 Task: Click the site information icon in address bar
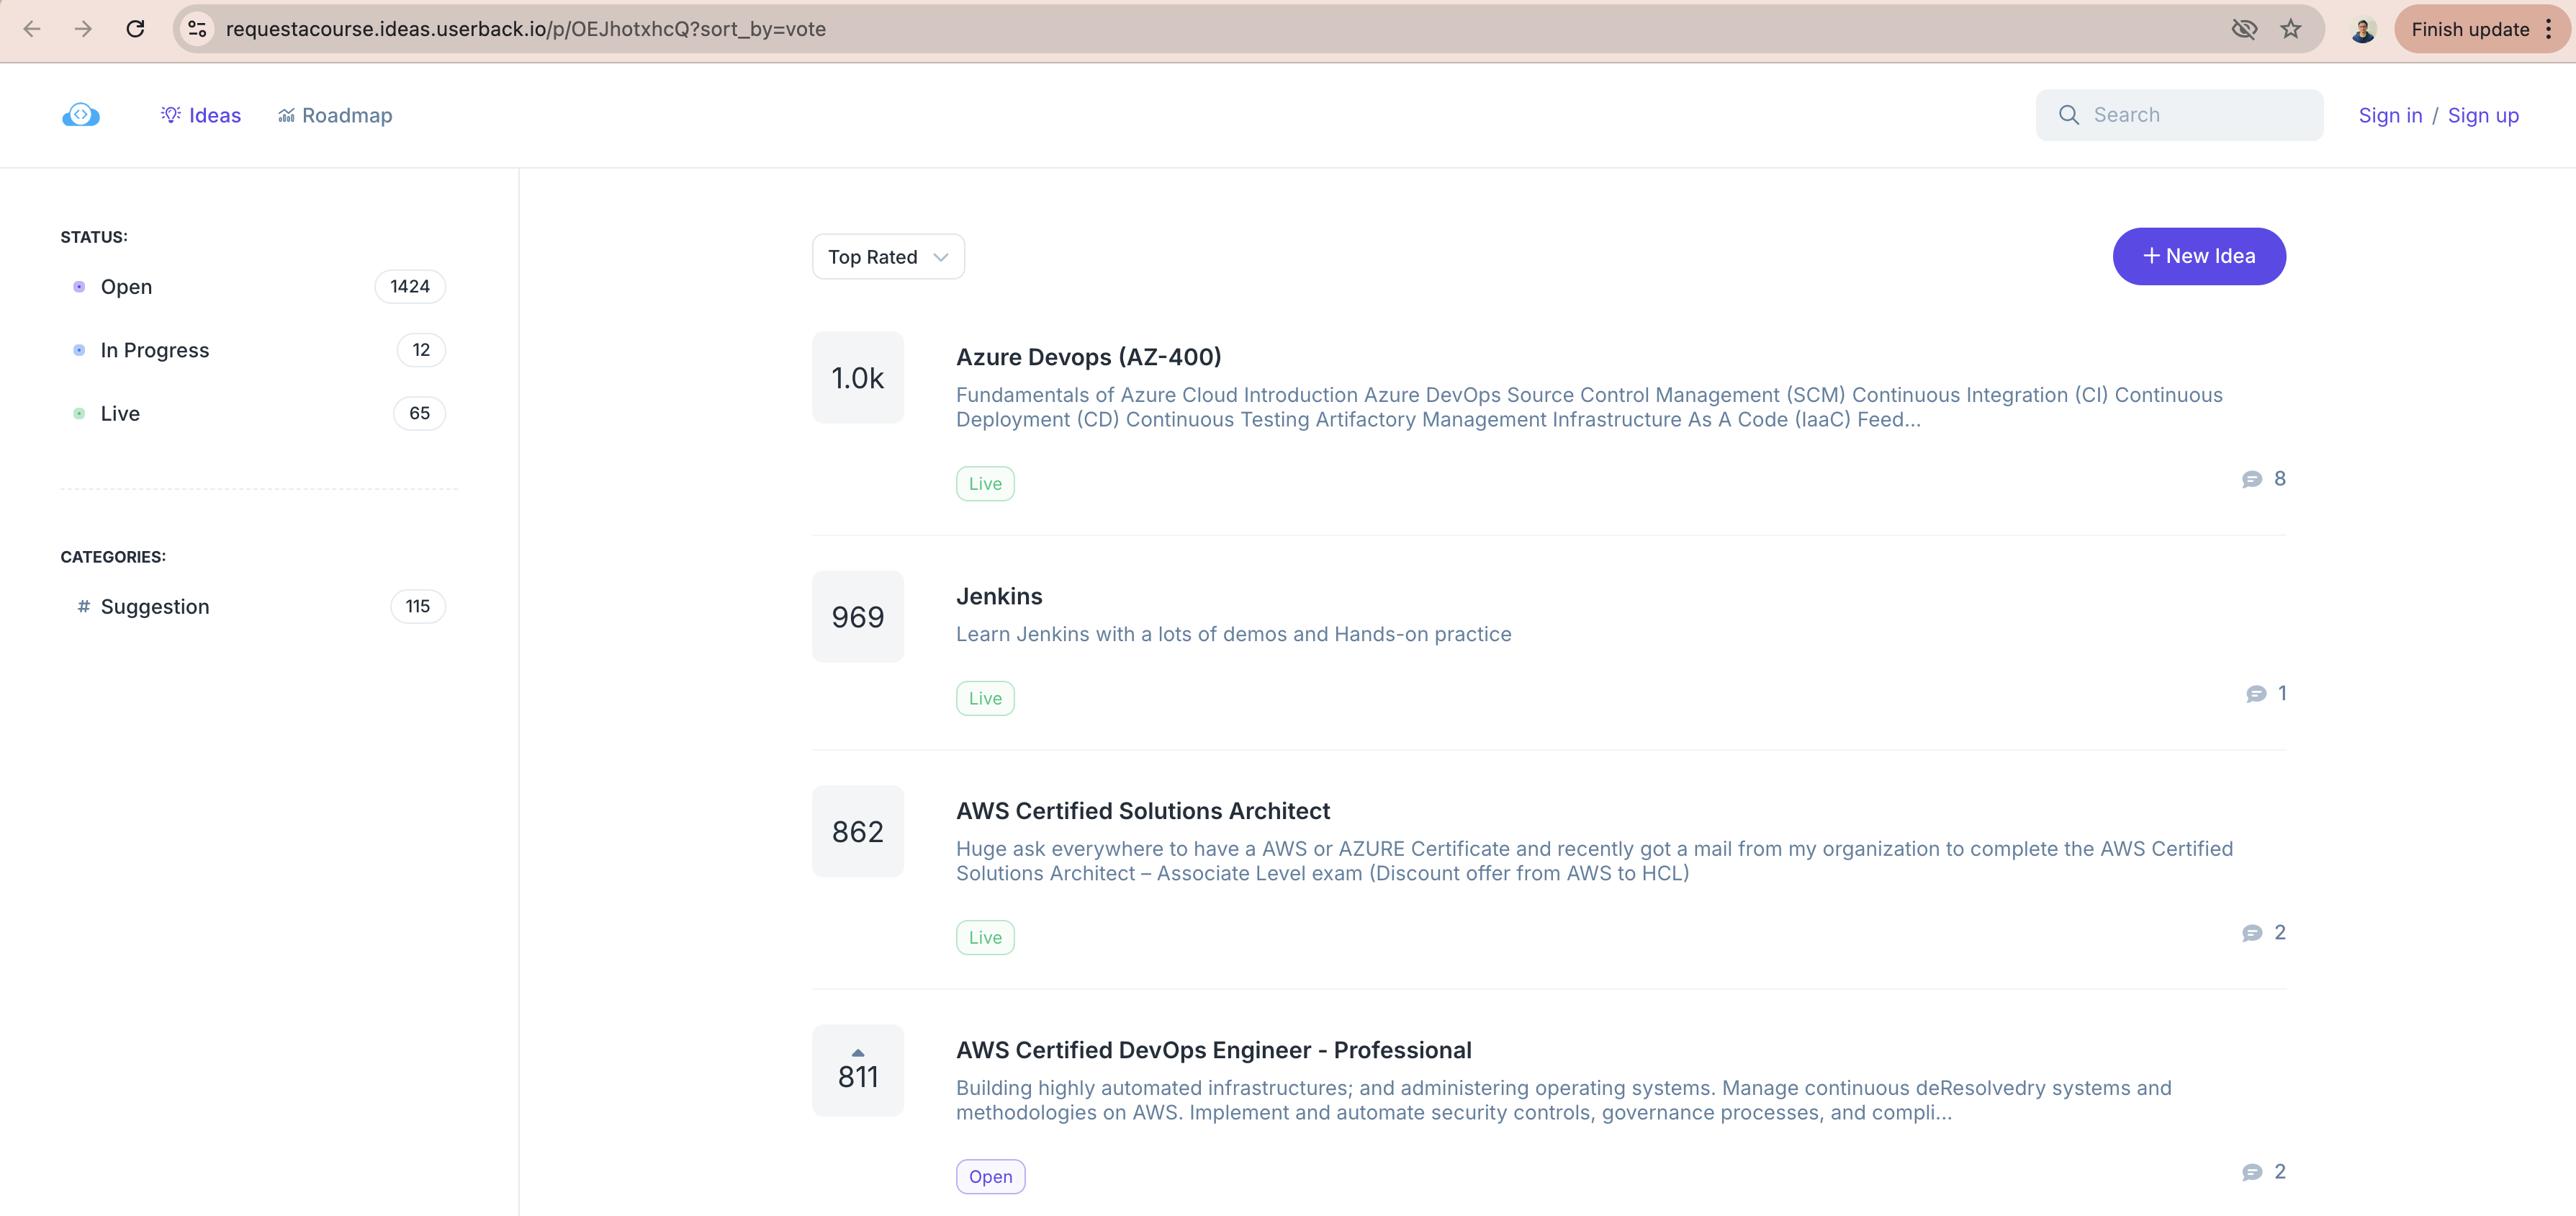(198, 29)
